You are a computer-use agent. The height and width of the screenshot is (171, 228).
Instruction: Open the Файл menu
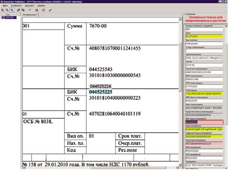tap(5, 5)
